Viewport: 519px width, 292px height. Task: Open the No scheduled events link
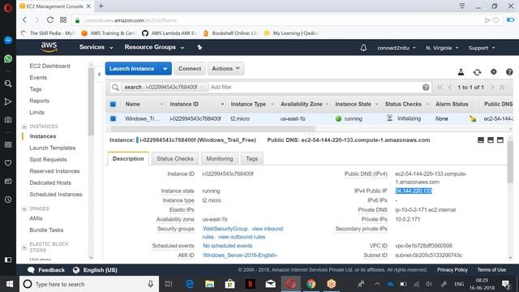pos(228,246)
